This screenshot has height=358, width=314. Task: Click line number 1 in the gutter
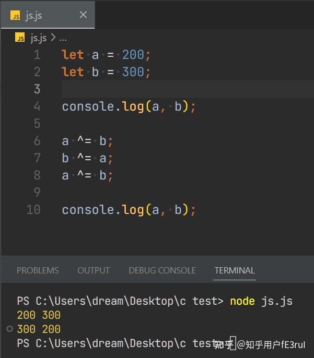coord(37,55)
